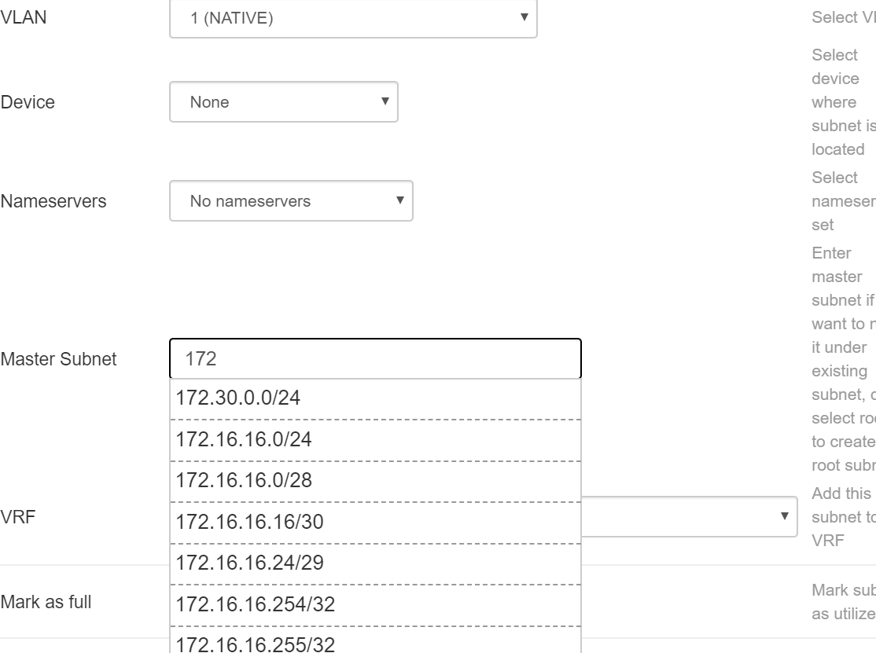The image size is (876, 653).
Task: Click the Nameservers dropdown arrow
Action: [399, 200]
